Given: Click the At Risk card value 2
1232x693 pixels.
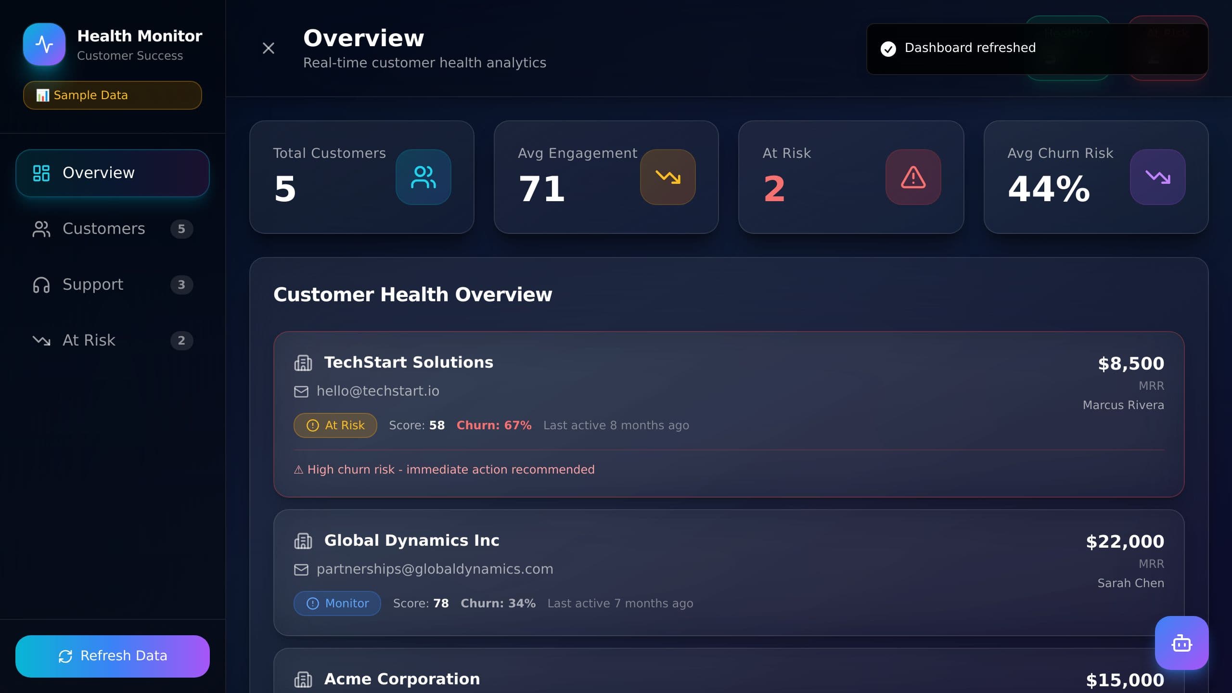Looking at the screenshot, I should [774, 189].
